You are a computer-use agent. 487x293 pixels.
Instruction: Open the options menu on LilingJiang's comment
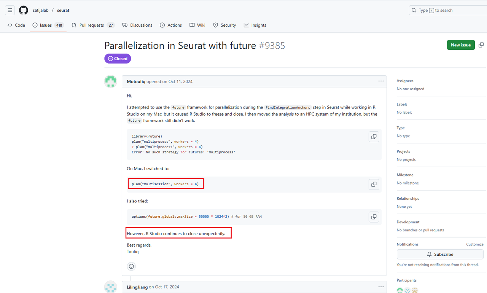(x=381, y=287)
